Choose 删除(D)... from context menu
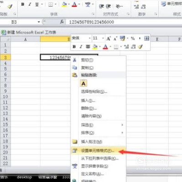Screen dimensions: 182x182 tap(99, 108)
